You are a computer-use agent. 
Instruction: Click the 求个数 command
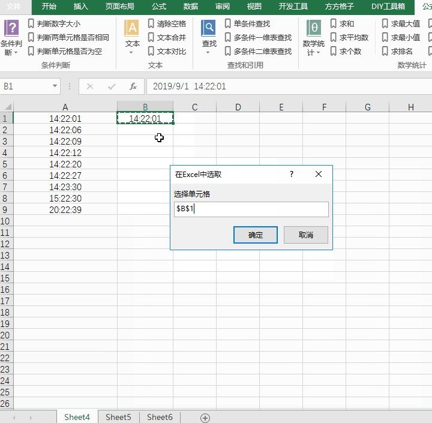346,51
